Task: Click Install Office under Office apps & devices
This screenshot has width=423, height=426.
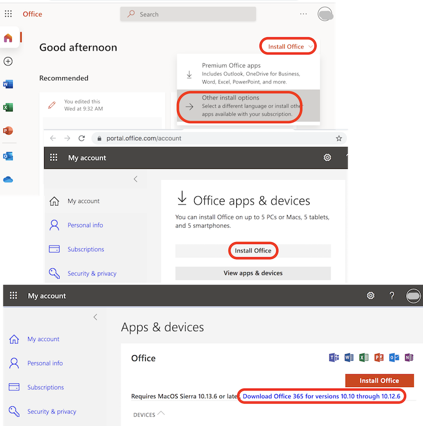Action: [253, 251]
